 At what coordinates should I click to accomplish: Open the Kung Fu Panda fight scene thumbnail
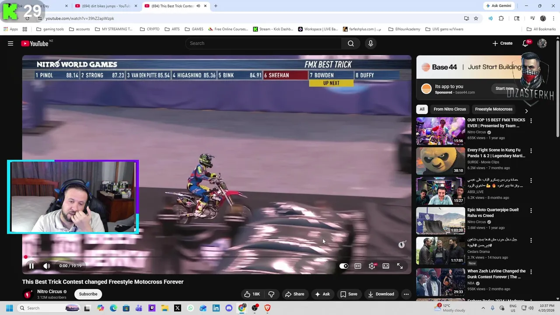pyautogui.click(x=441, y=161)
